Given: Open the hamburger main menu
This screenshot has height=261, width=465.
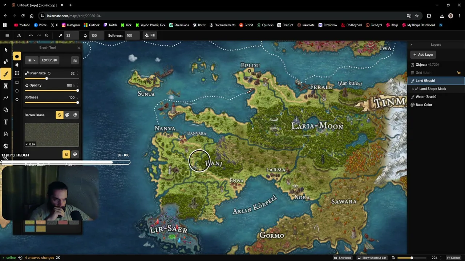Looking at the screenshot, I should 7,36.
